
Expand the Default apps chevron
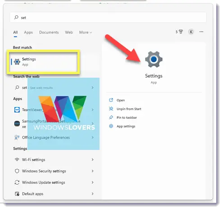click(x=92, y=194)
